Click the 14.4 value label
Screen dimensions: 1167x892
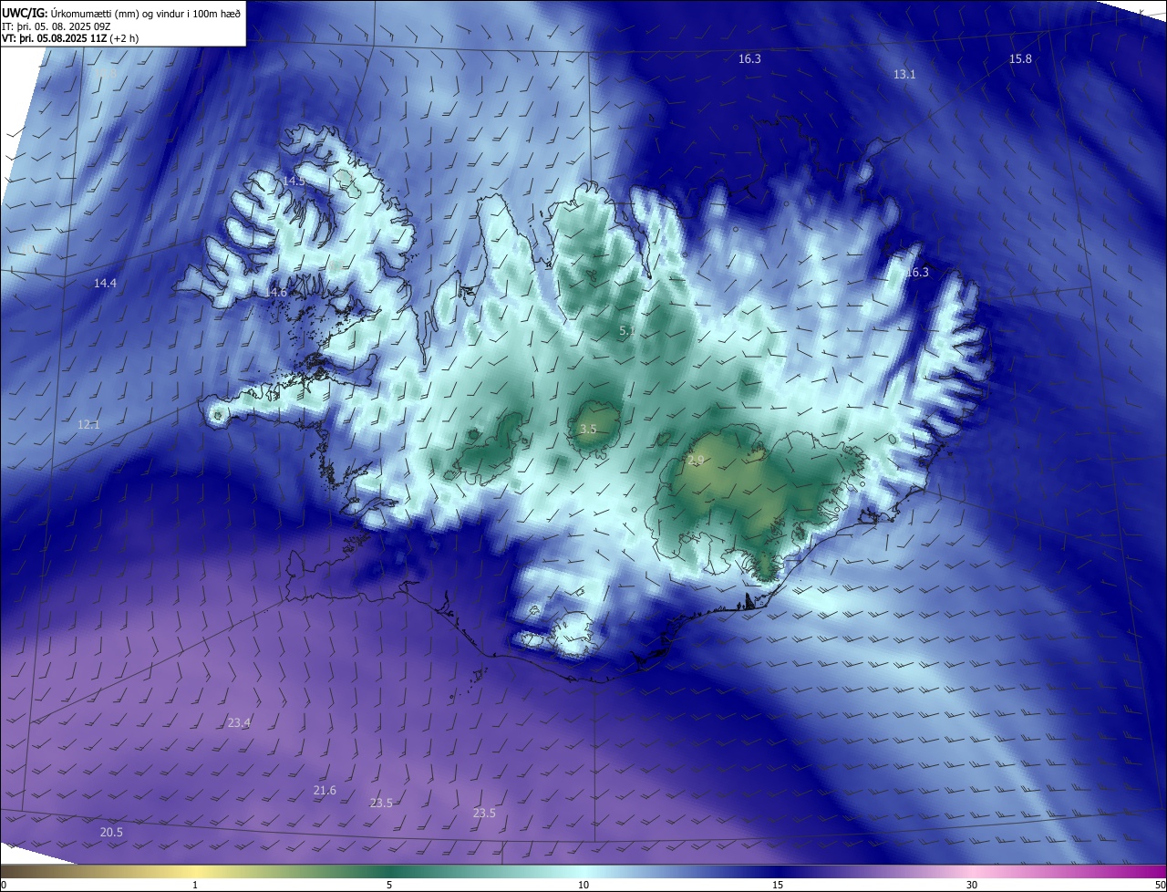pos(105,284)
